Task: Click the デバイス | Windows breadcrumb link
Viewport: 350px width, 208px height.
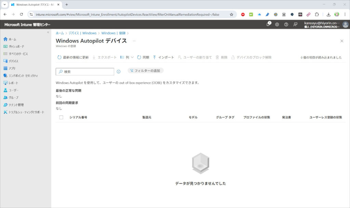Action: coord(83,33)
